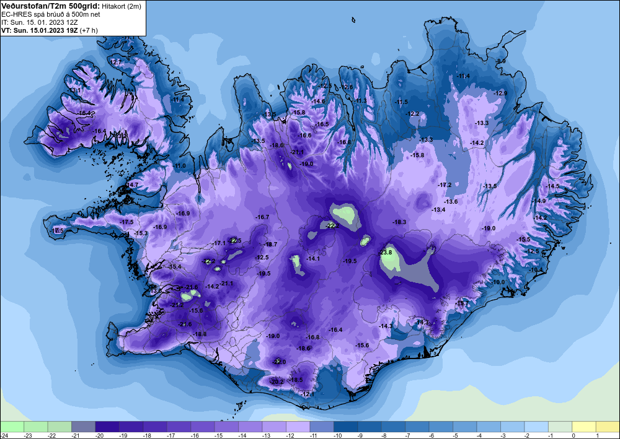620x439 pixels.
Task: Click the -21.2 temperature value
Action: (177, 305)
